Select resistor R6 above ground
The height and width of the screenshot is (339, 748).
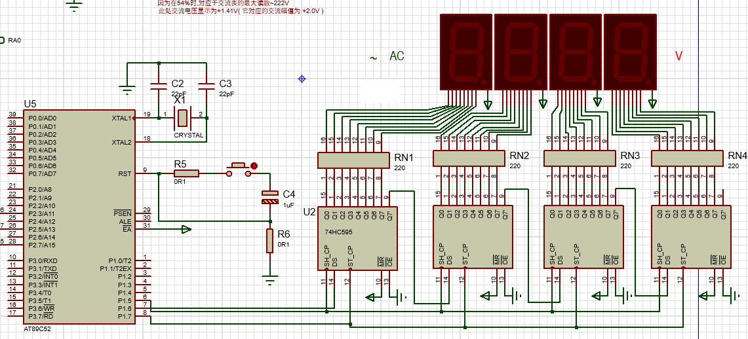[x=269, y=241]
